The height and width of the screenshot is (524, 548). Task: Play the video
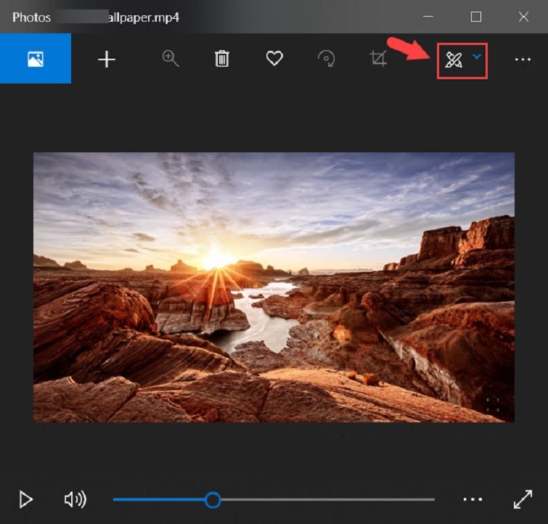pyautogui.click(x=26, y=499)
